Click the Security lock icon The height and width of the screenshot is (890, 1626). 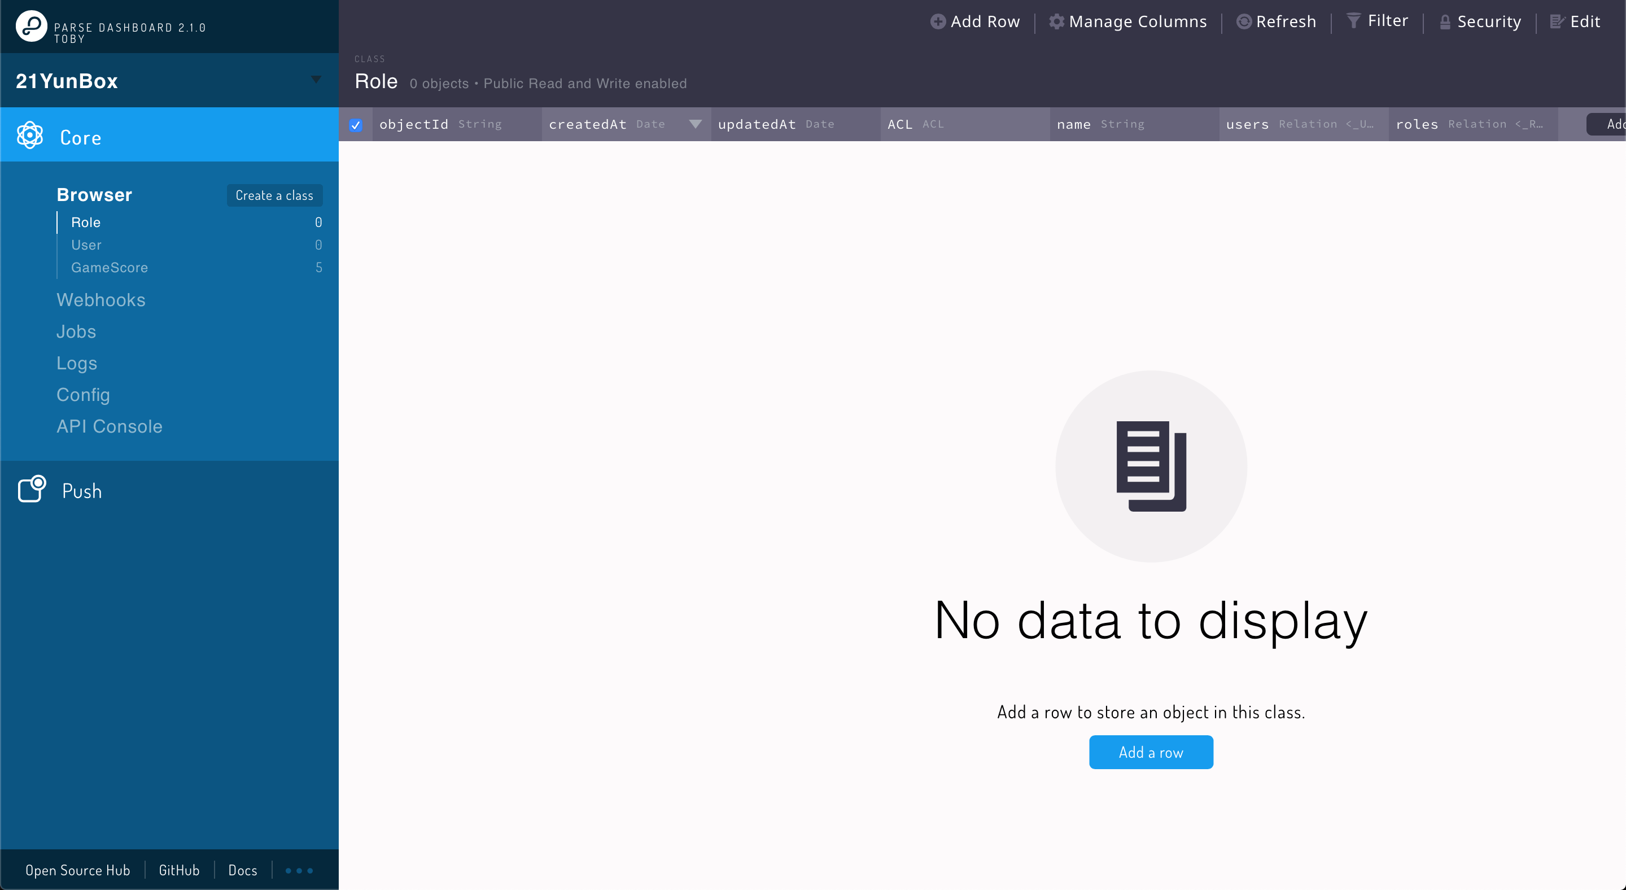(1445, 22)
